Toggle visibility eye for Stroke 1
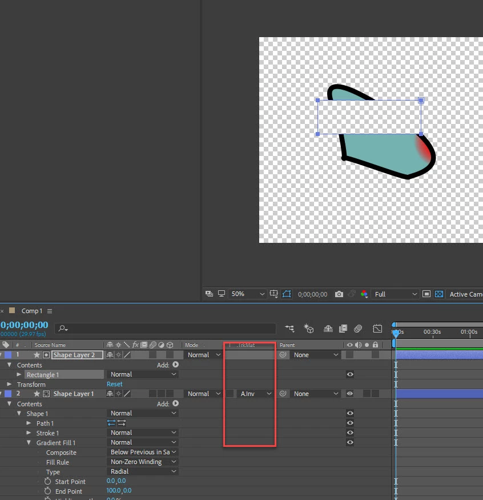483x500 pixels. 350,433
